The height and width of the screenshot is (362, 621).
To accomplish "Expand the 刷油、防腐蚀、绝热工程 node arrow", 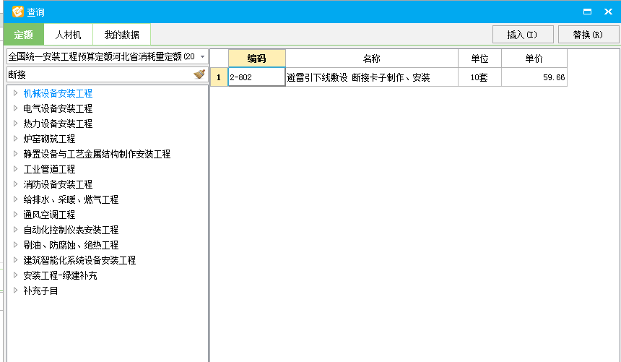I will click(15, 245).
